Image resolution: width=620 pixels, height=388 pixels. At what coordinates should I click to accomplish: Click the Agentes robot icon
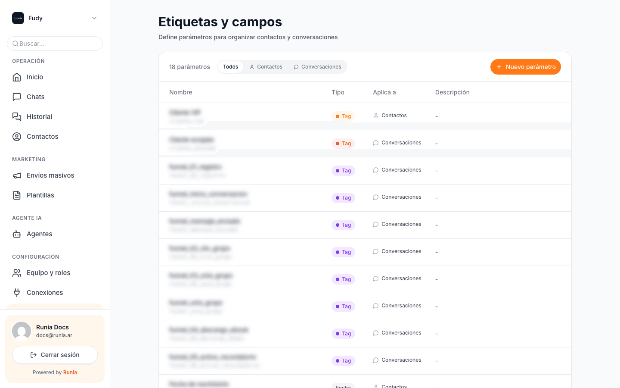click(17, 234)
